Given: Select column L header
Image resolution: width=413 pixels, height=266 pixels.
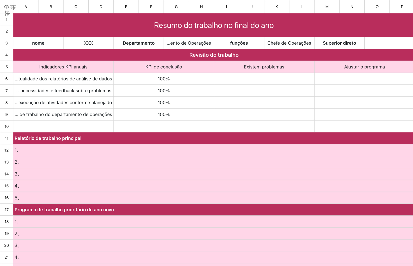Looking at the screenshot, I should tap(302, 7).
